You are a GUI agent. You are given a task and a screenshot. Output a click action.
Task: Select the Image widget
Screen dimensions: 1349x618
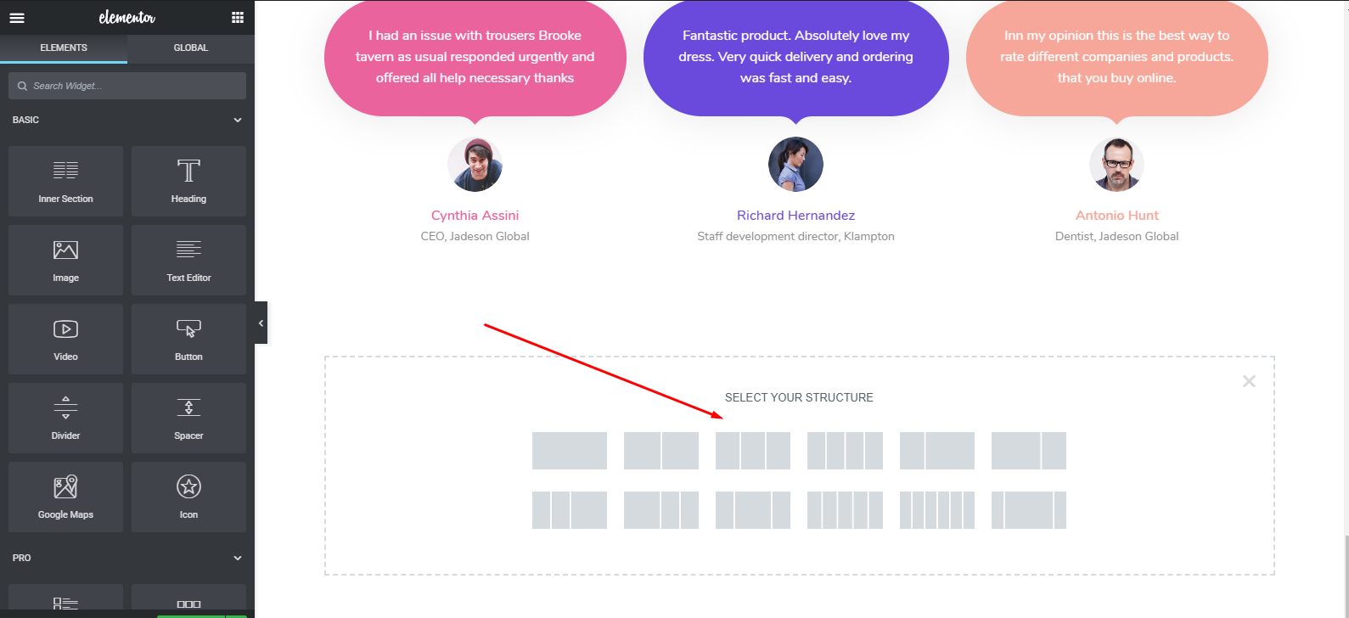(65, 260)
